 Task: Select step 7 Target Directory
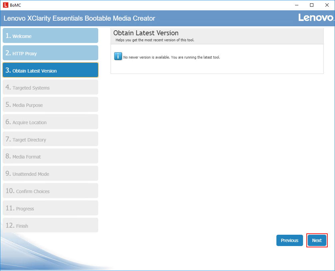pyautogui.click(x=50, y=139)
